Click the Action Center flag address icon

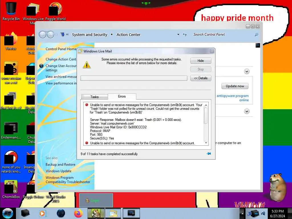(62, 35)
